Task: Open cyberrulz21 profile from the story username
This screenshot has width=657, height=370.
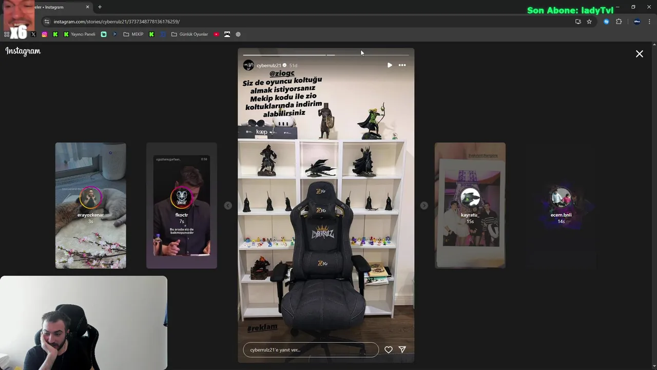Action: (269, 66)
